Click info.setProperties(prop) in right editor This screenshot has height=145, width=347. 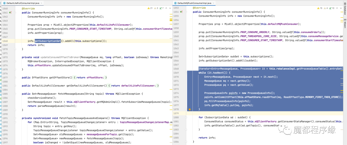[216, 48]
